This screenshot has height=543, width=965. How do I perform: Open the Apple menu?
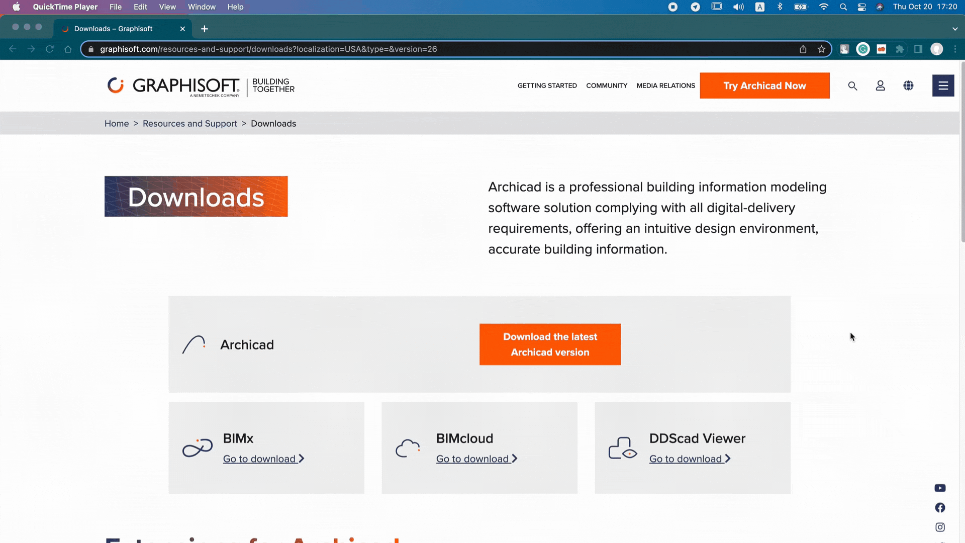coord(16,7)
